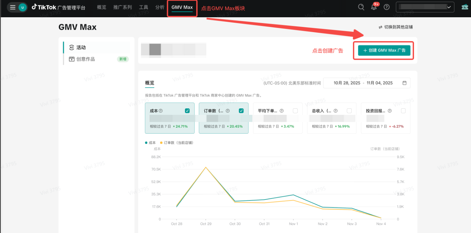Image resolution: width=471 pixels, height=233 pixels.
Task: Select the 活动 sidebar icon
Action: coord(71,47)
